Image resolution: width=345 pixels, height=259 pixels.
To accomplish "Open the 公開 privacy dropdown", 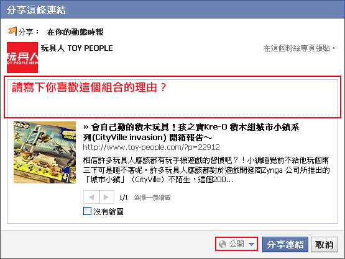I will [x=237, y=244].
